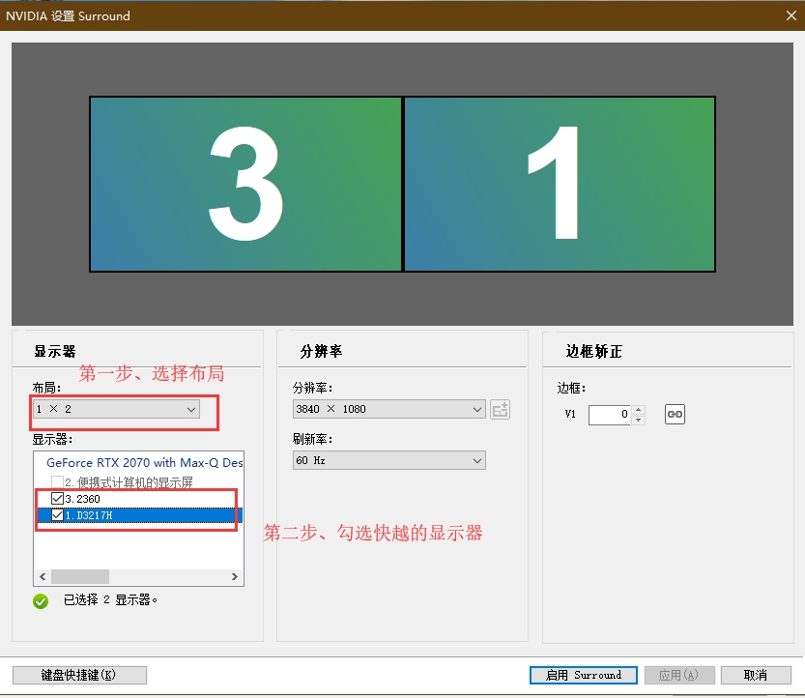Open the 布局 layout dropdown showing 1 × 2
This screenshot has height=698, width=805.
pyautogui.click(x=115, y=409)
